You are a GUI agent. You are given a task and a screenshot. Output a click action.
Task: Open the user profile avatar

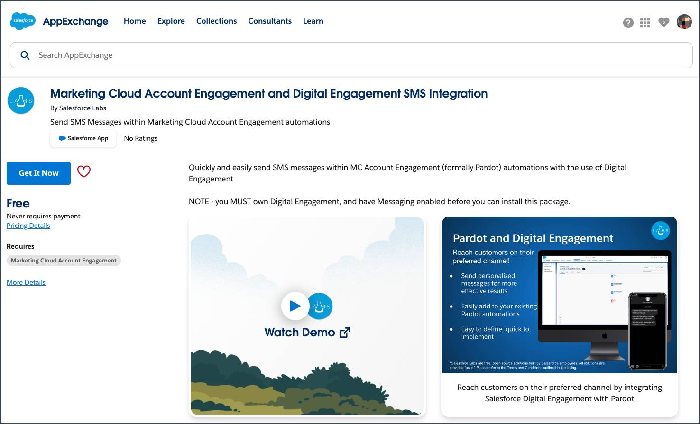pos(684,22)
